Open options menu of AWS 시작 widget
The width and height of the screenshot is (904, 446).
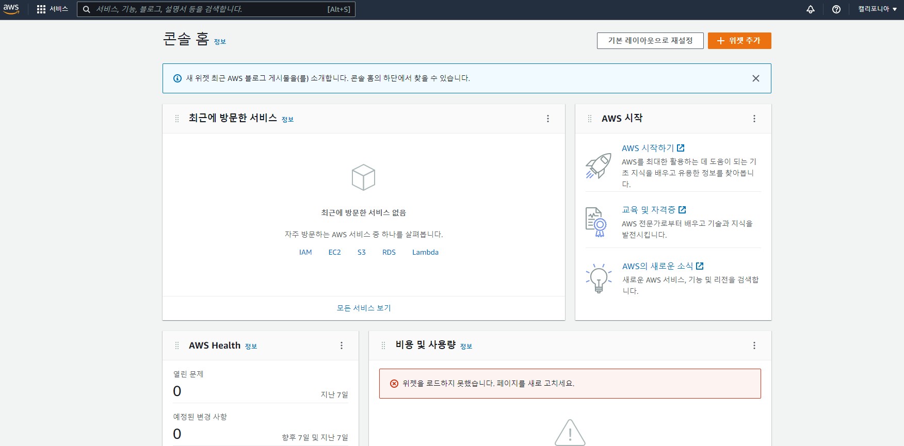754,119
